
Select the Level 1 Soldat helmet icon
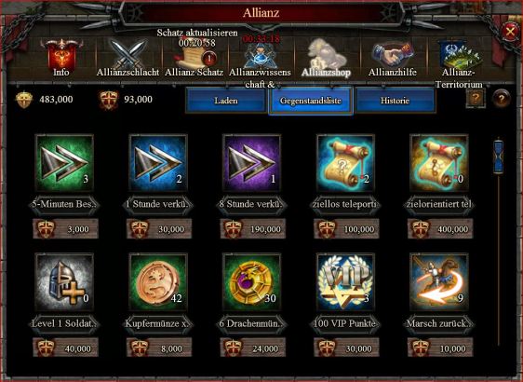tap(64, 281)
